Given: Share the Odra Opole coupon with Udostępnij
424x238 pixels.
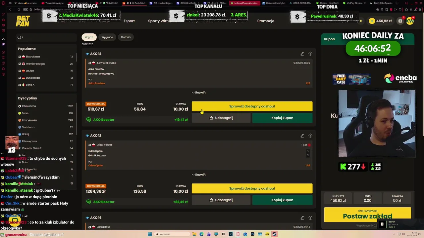Looking at the screenshot, I should pyautogui.click(x=221, y=200).
